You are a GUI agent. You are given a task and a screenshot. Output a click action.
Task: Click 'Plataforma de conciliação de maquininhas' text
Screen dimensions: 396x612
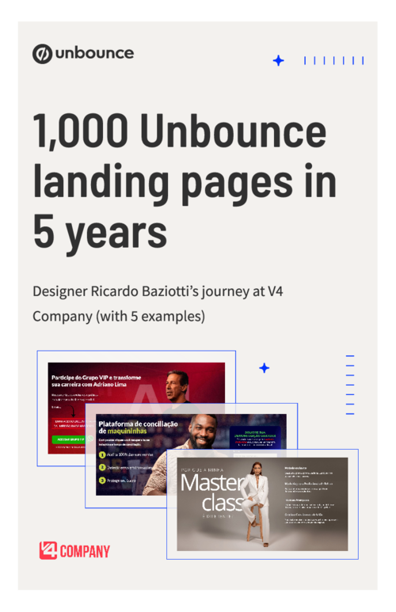pyautogui.click(x=138, y=427)
